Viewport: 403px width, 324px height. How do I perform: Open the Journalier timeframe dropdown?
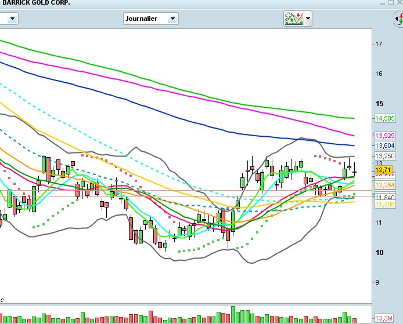[150, 19]
